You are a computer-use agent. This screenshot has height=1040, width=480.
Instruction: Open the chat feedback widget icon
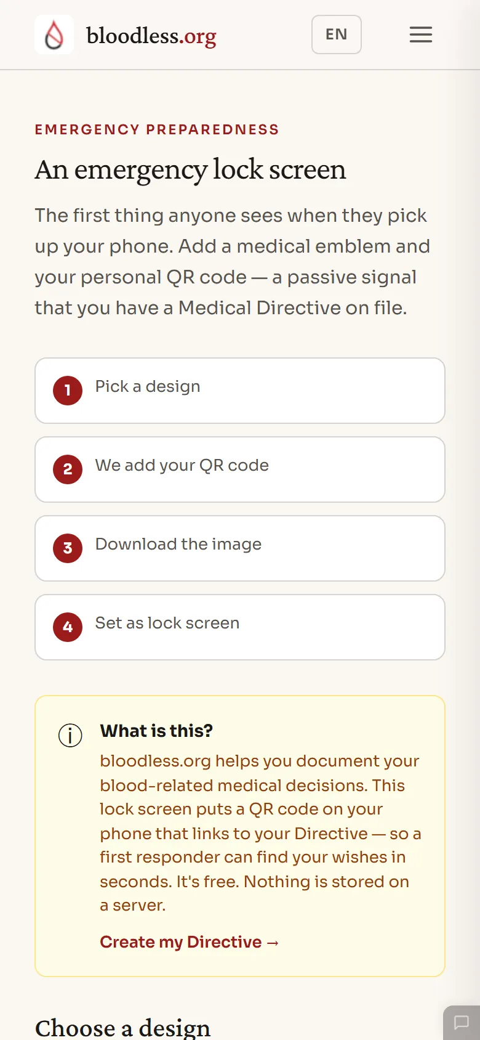pos(462,1023)
